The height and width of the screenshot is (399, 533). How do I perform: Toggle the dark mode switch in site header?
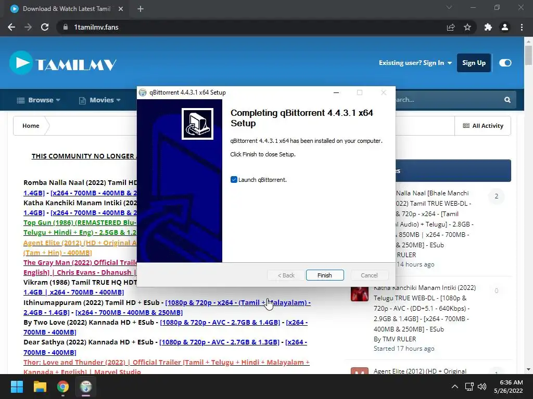tap(505, 63)
